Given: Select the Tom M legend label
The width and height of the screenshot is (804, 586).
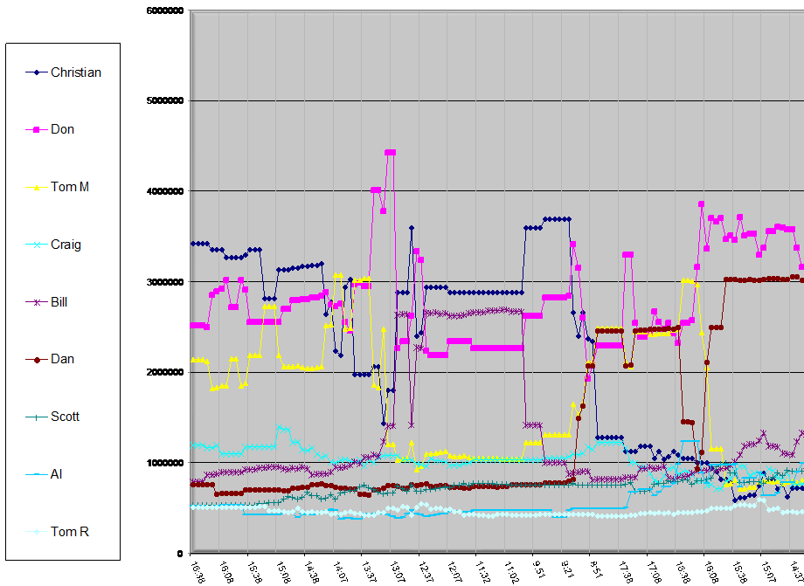Looking at the screenshot, I should point(70,187).
